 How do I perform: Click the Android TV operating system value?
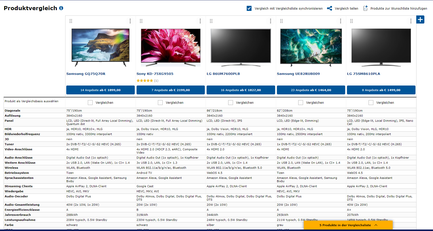point(144,173)
